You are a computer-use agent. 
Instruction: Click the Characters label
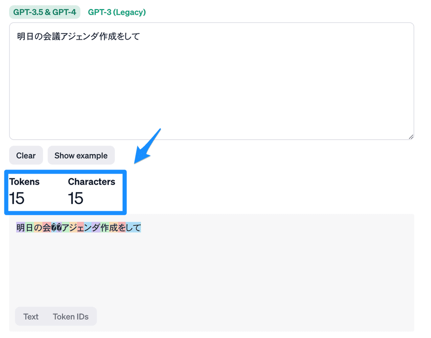(x=91, y=182)
